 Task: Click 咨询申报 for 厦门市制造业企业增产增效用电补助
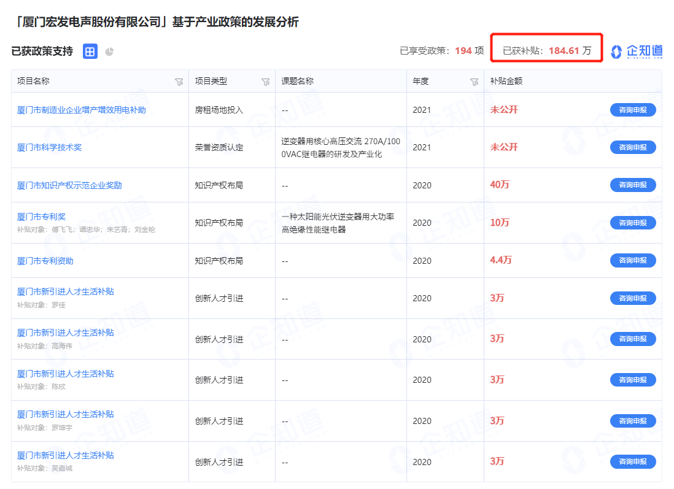click(633, 110)
